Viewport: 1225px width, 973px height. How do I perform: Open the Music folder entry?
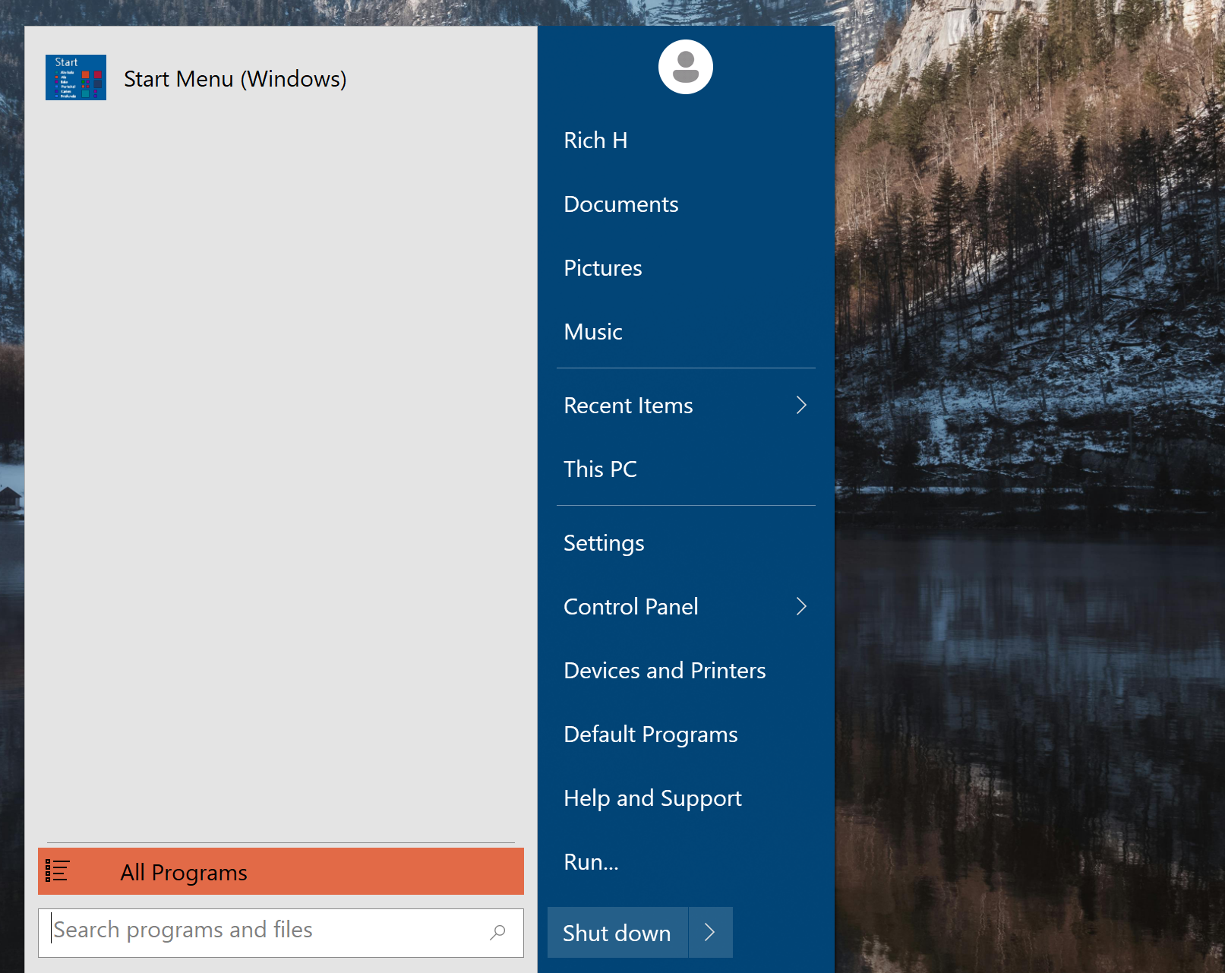tap(593, 332)
